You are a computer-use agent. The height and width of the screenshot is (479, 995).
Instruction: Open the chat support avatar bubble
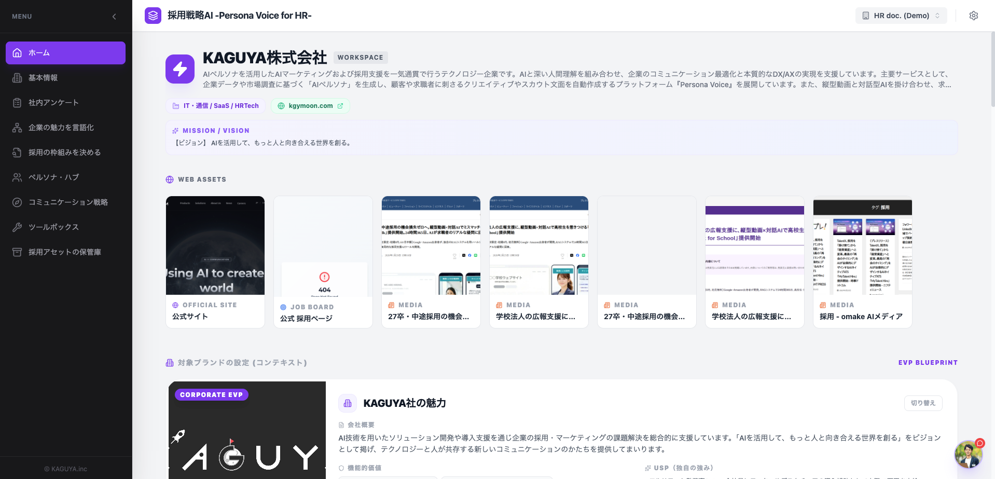pos(969,454)
